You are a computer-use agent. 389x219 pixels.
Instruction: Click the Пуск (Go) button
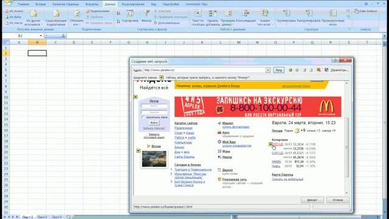tap(278, 70)
